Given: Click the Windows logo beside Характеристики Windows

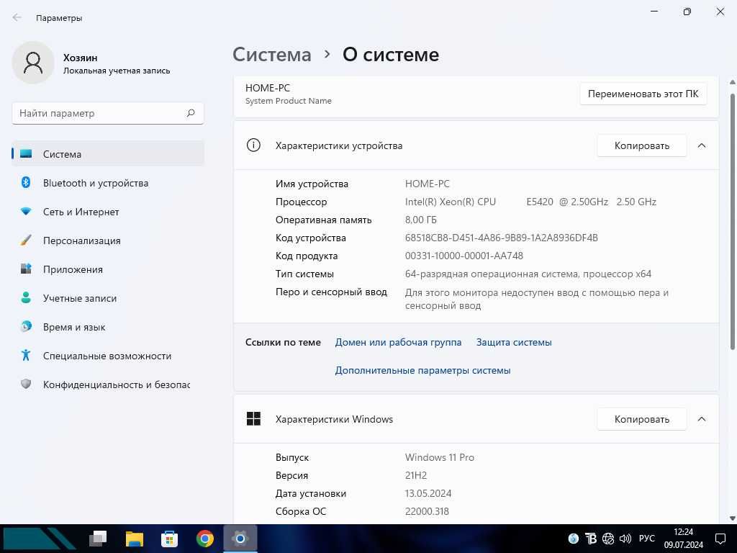Looking at the screenshot, I should [253, 418].
